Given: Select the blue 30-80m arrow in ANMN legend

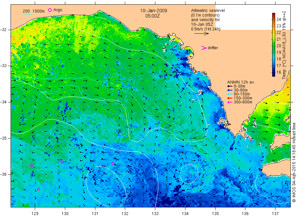Looking at the screenshot, I should click(230, 90).
